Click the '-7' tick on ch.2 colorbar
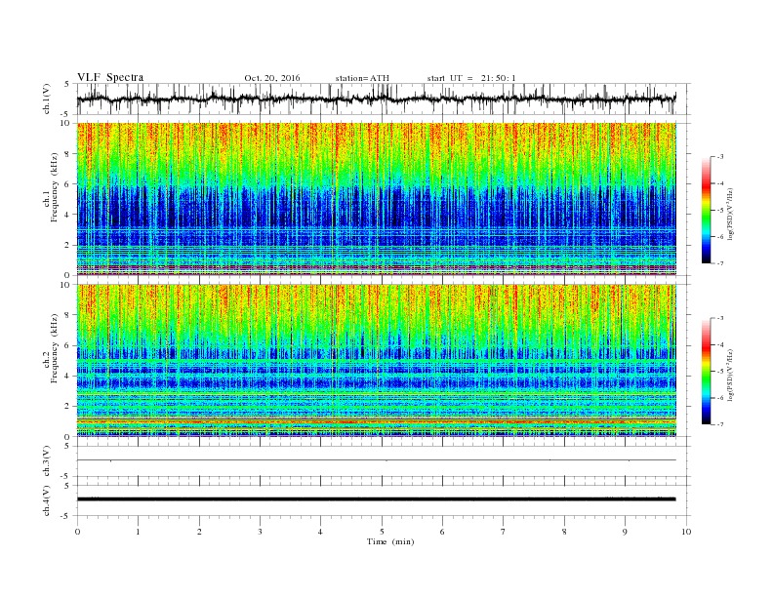 720,424
